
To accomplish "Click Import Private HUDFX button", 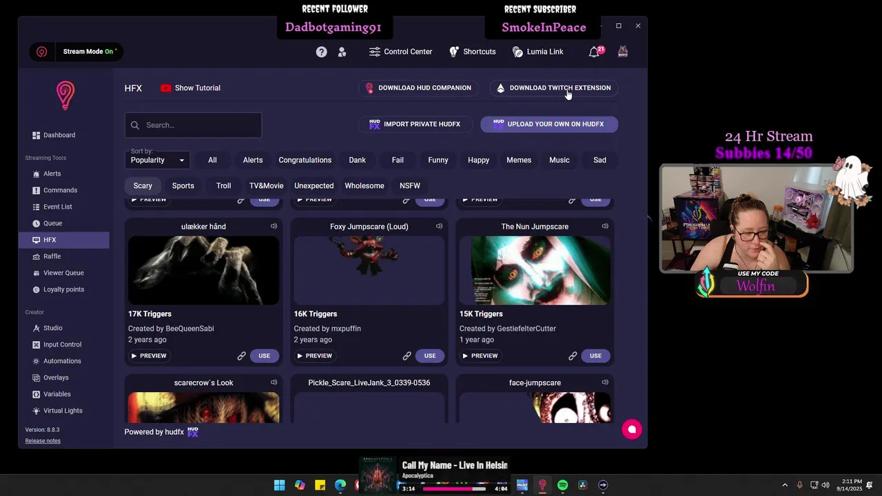I will point(415,124).
